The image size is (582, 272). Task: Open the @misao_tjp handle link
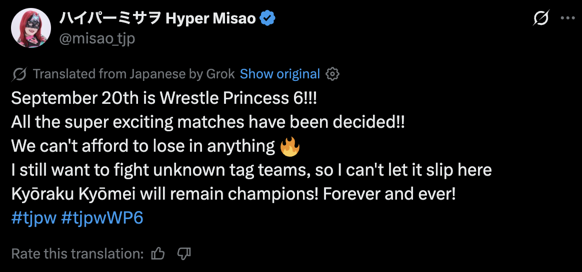click(x=97, y=38)
